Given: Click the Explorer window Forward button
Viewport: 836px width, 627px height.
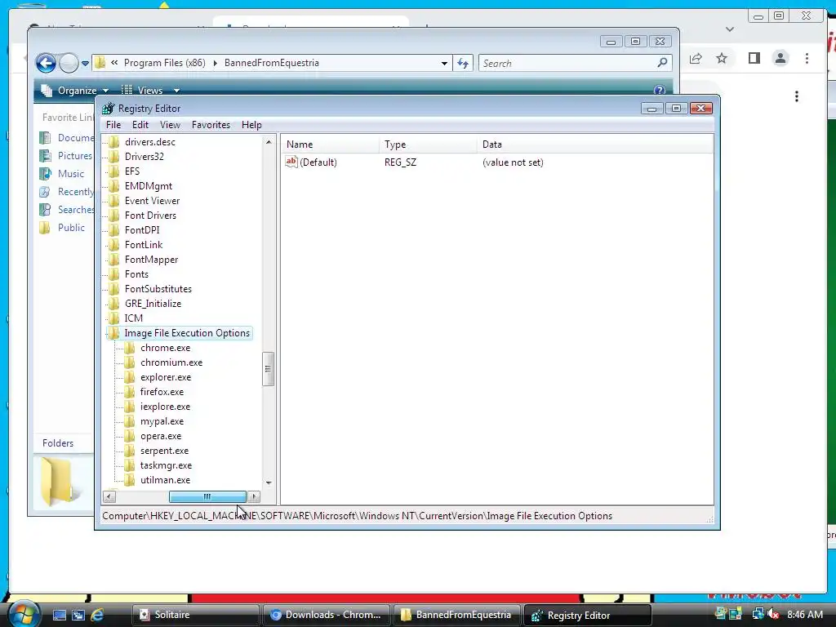Looking at the screenshot, I should tap(69, 63).
